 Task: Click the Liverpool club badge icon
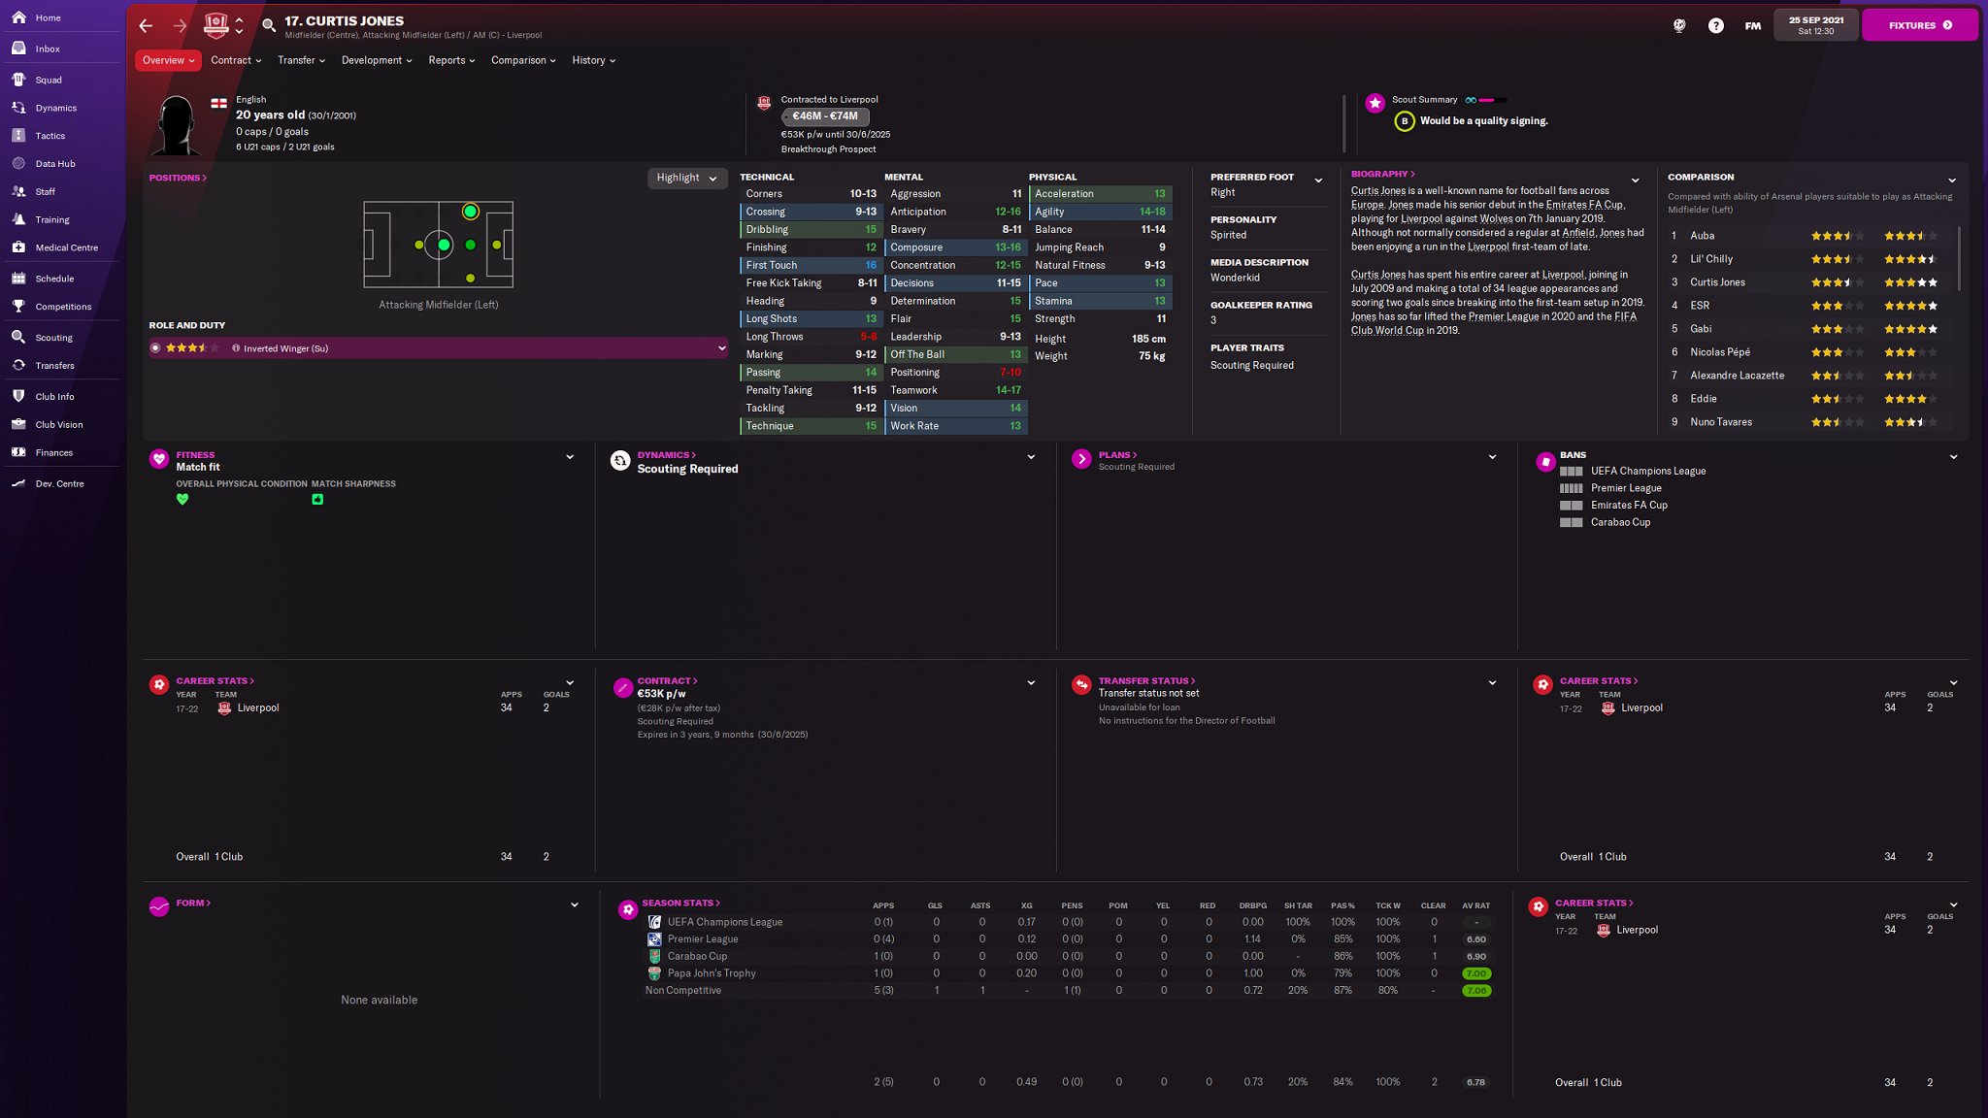click(x=215, y=26)
